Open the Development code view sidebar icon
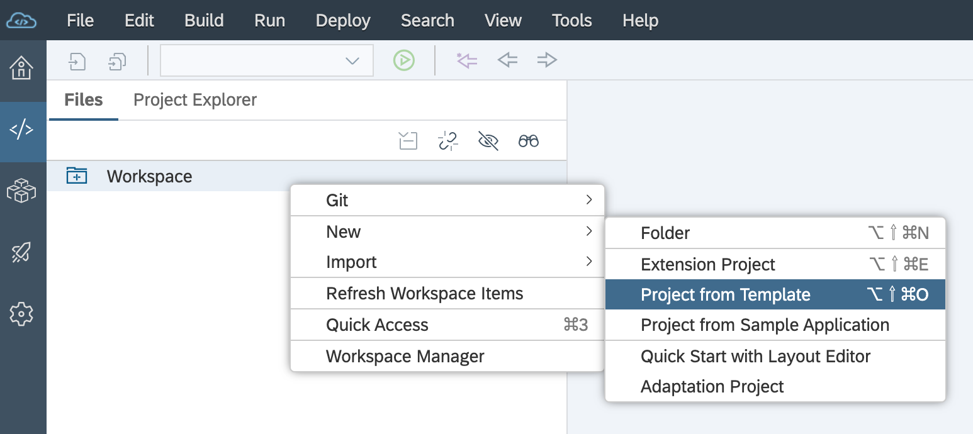Image resolution: width=973 pixels, height=434 pixels. (x=21, y=130)
